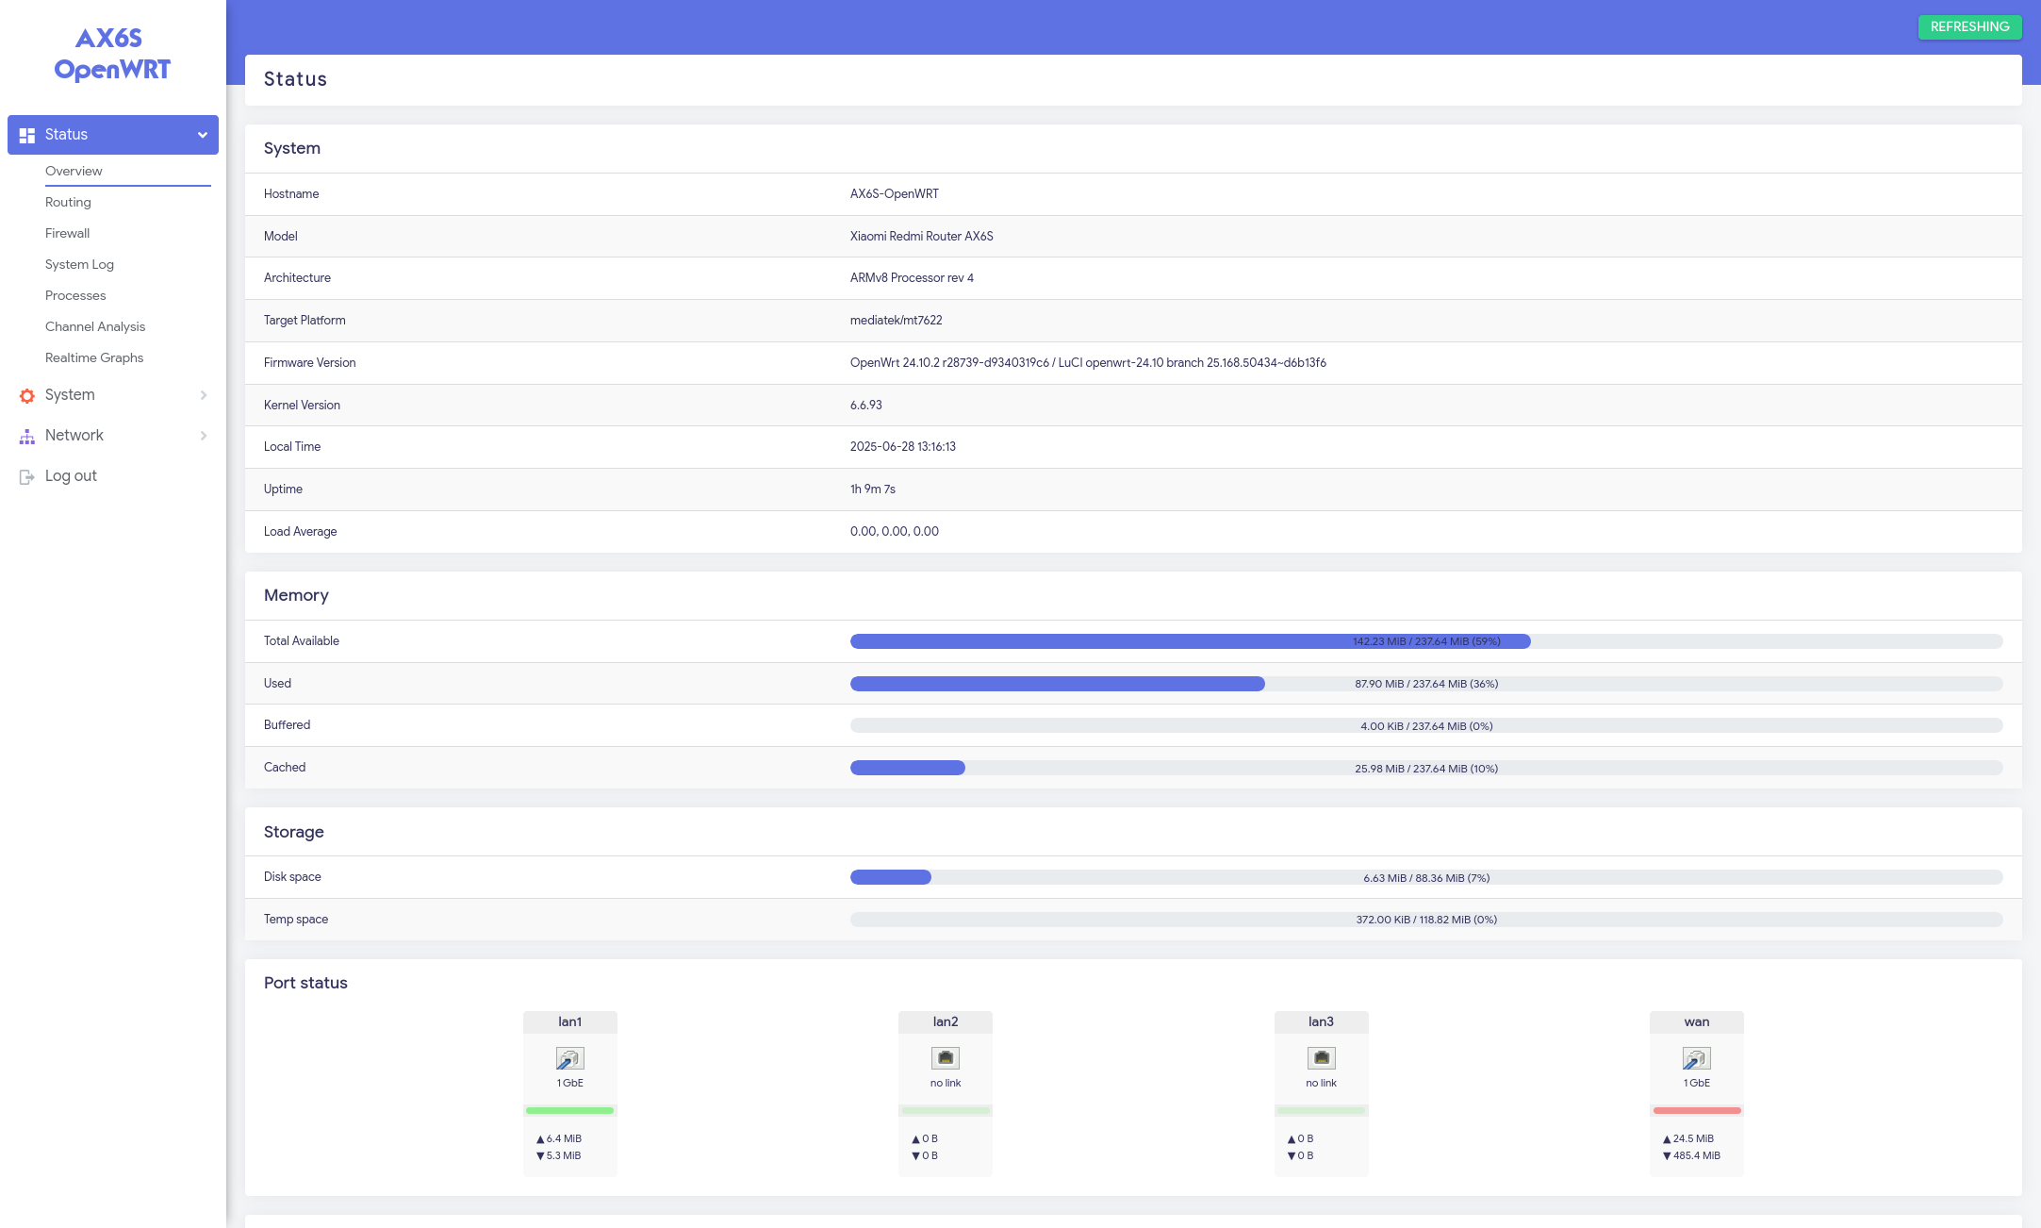Click the Network topology icon

tap(27, 436)
